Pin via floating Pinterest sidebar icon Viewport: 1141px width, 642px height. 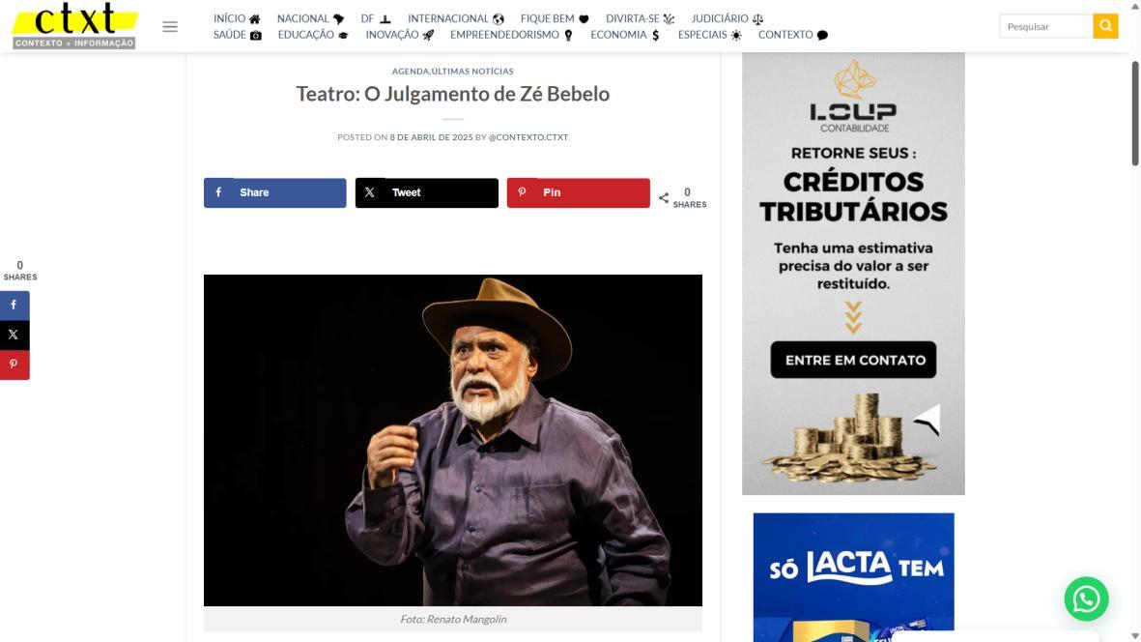pos(14,365)
